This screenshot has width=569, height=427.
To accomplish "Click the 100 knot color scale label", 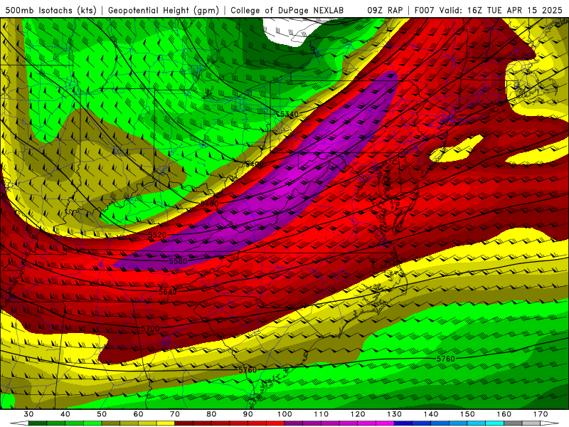I will 284,414.
